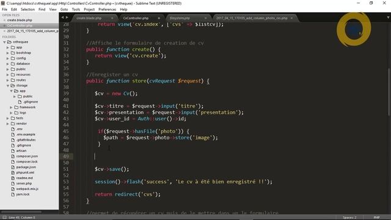Click the tab scroll right arrow
This screenshot has width=391, height=220.
coord(67,17)
